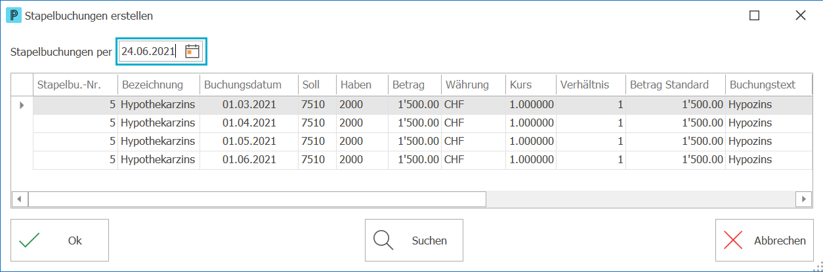Click Haben value 2000 in the 01.06.2021 row
Viewport: 823px width, 272px height.
(351, 159)
